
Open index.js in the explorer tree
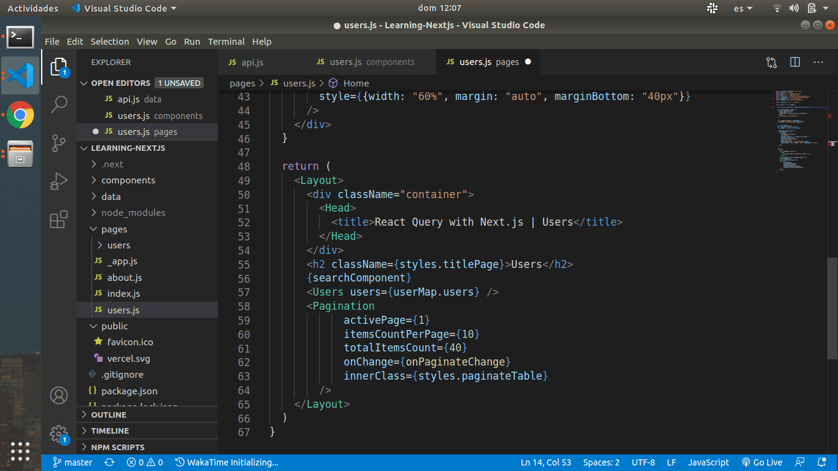pyautogui.click(x=123, y=294)
